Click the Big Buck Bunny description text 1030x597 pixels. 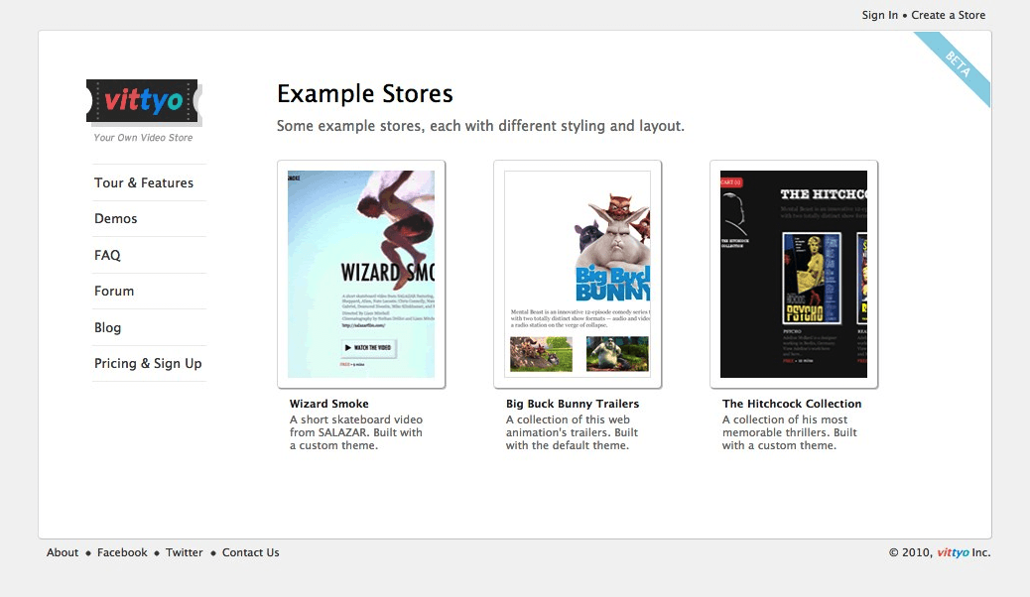point(572,432)
